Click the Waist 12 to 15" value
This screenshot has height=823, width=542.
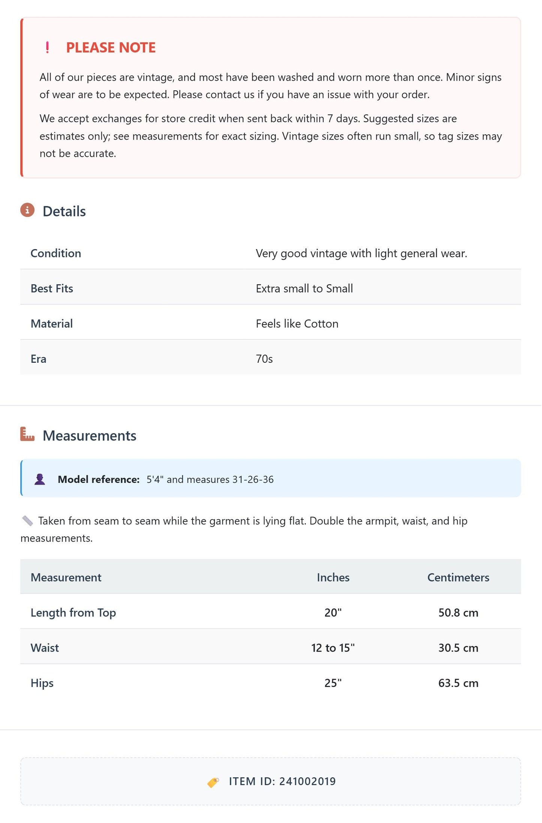[333, 648]
